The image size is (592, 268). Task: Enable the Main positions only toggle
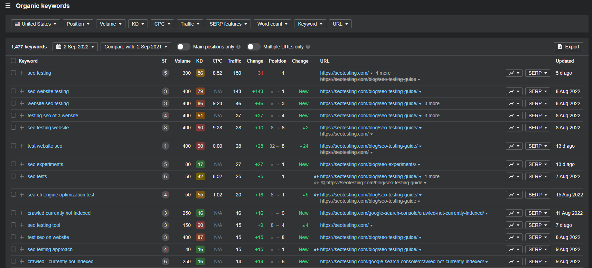click(x=183, y=47)
